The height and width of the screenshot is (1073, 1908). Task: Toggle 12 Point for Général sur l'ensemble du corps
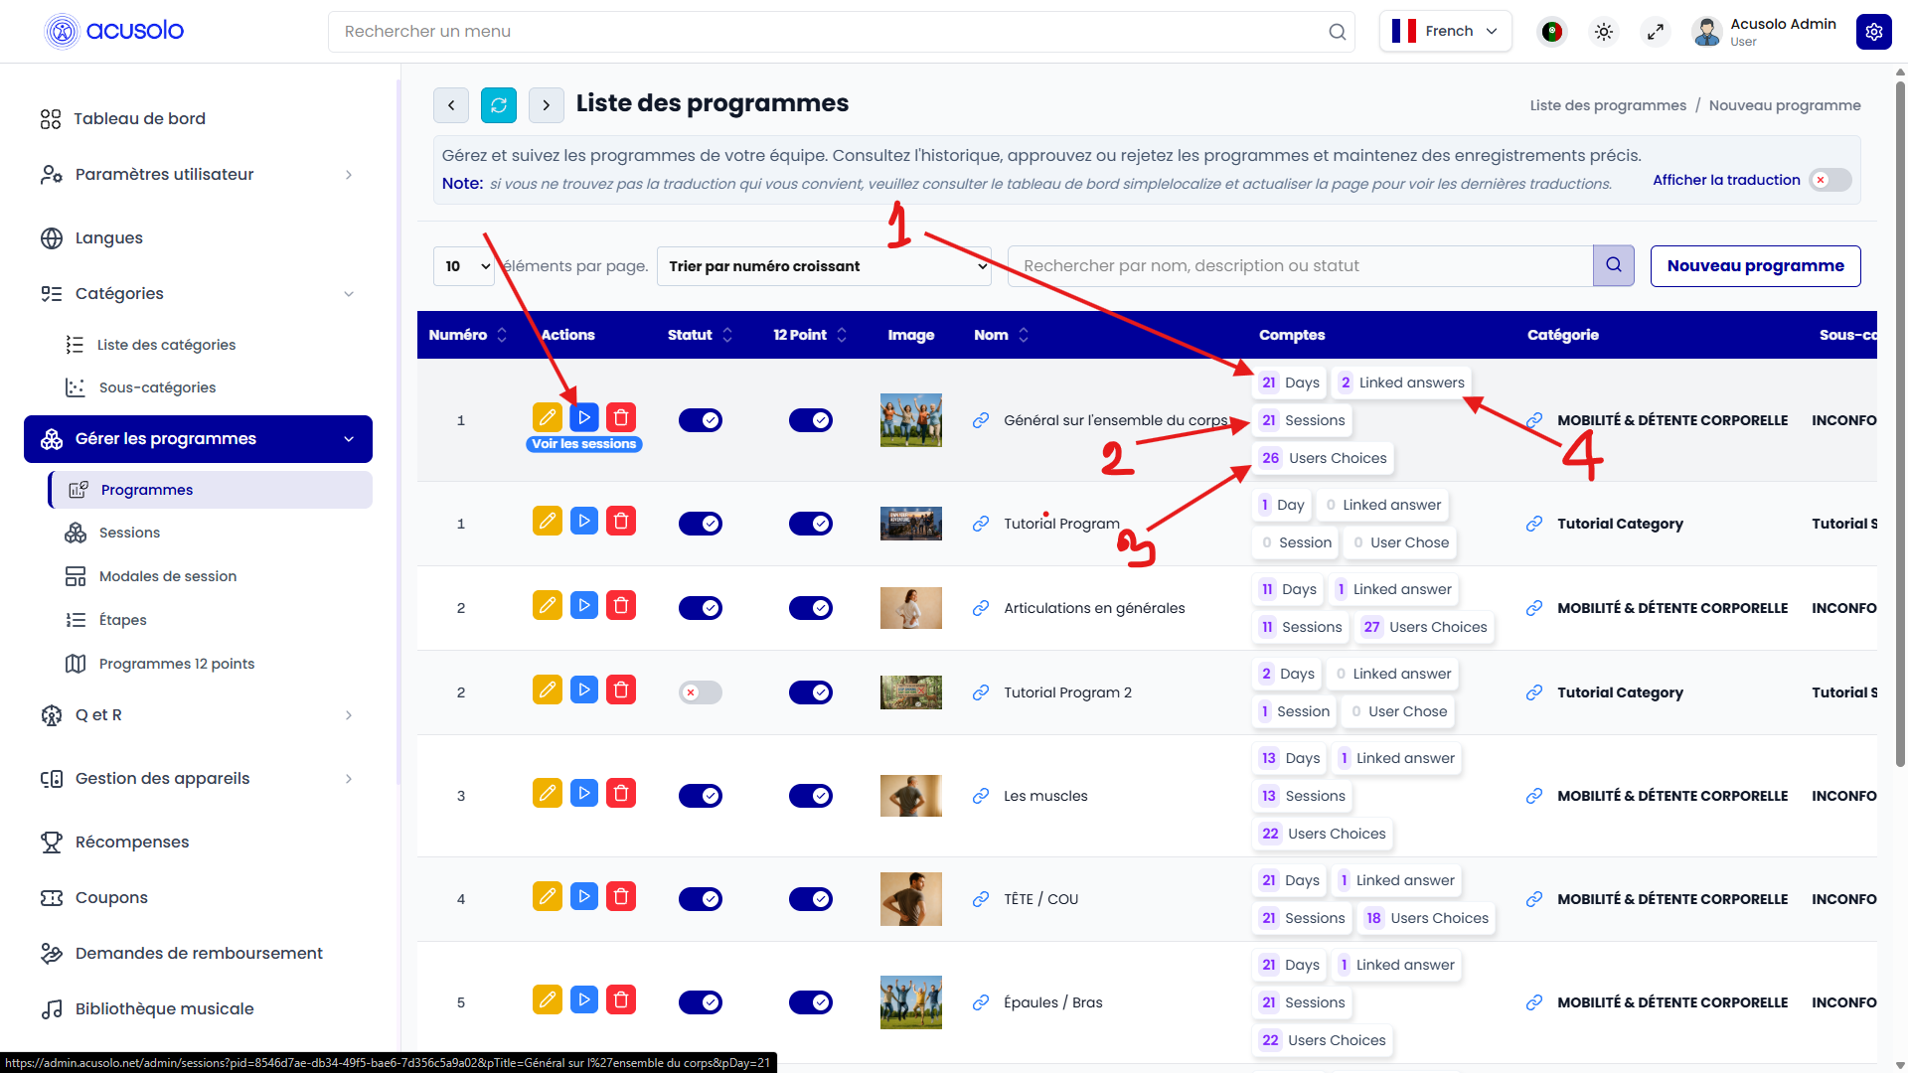811,420
